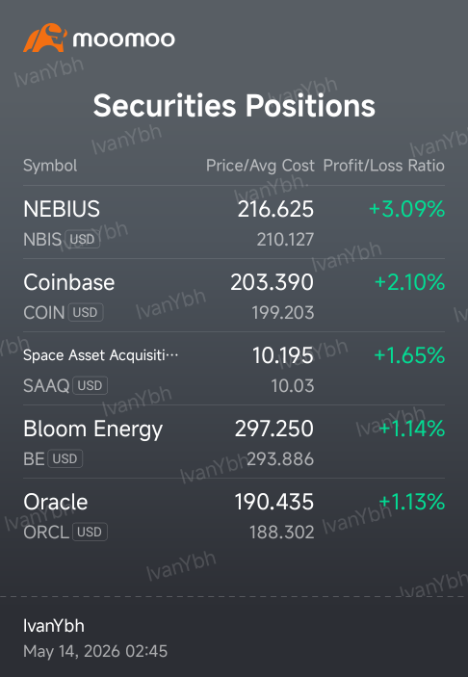Image resolution: width=468 pixels, height=677 pixels.
Task: Click the USD tag beside SAAQ
Action: tap(90, 385)
